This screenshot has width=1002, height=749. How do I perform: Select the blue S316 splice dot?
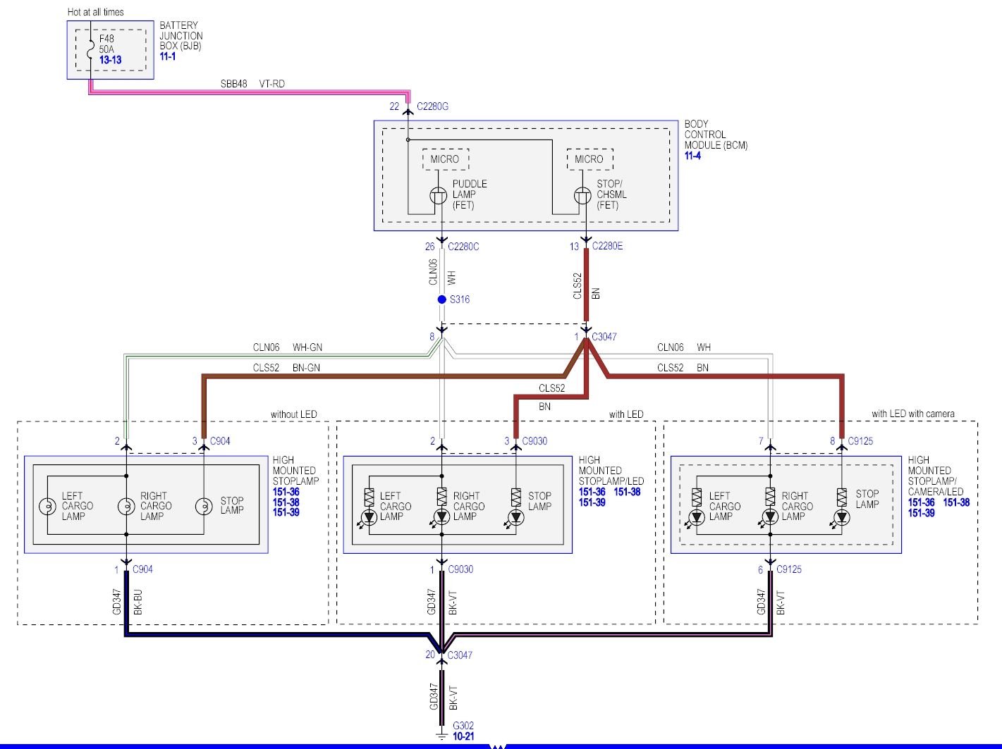point(442,299)
